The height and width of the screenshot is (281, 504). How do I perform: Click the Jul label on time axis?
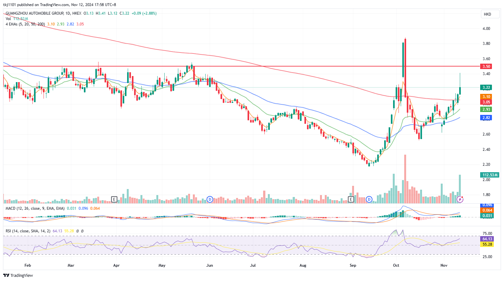[253, 265]
